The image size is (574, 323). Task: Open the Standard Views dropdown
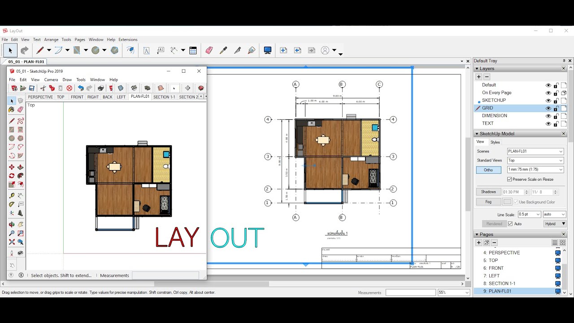(x=535, y=161)
